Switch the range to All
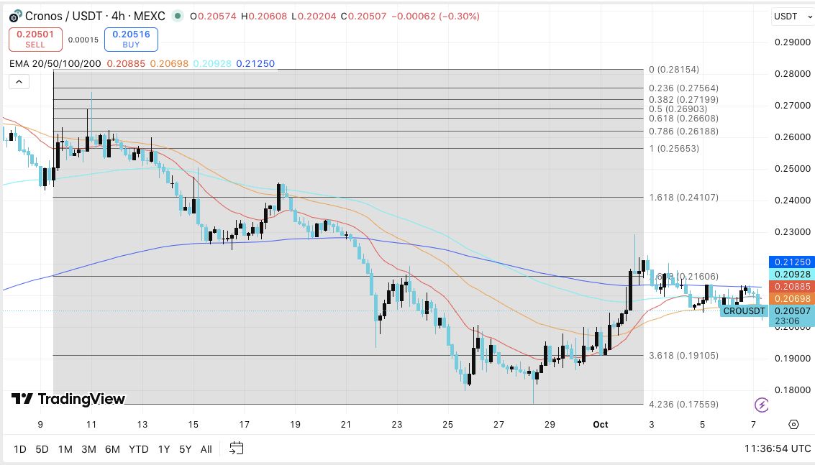The width and height of the screenshot is (815, 465). [206, 449]
